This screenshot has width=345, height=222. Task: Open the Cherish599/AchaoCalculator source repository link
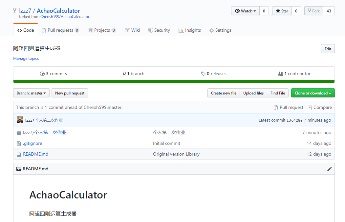tap(65, 17)
